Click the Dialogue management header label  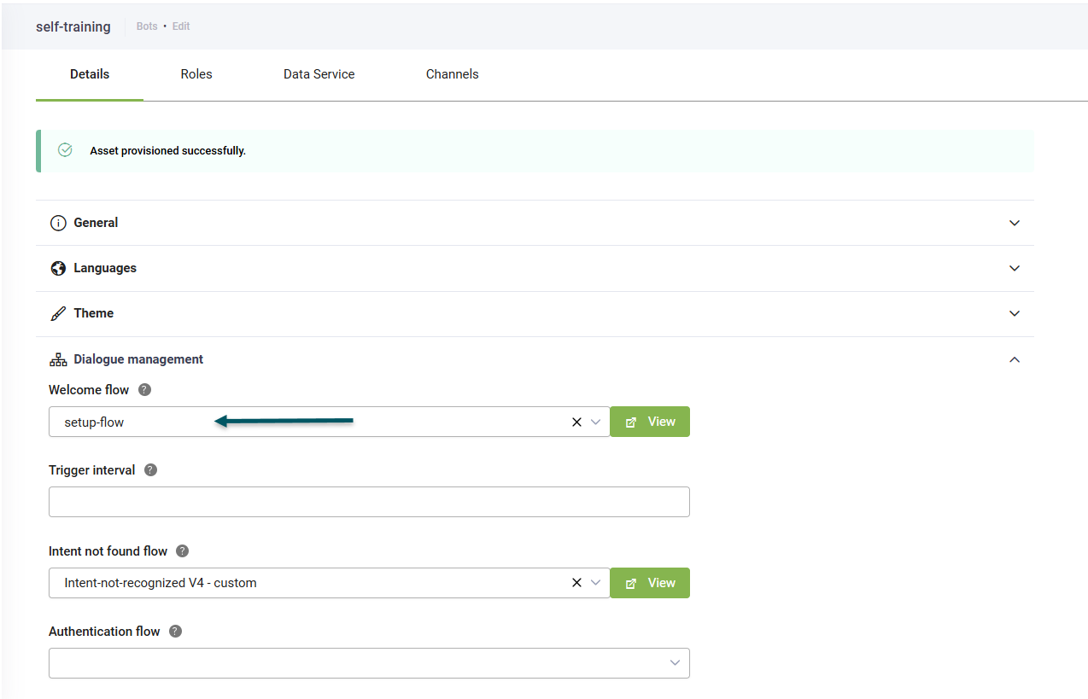pos(138,359)
